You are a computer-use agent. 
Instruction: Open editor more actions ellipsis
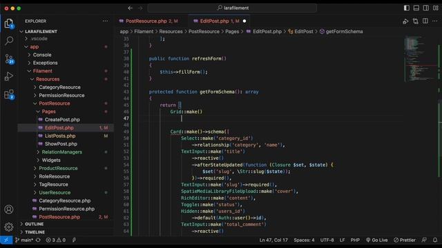click(434, 21)
